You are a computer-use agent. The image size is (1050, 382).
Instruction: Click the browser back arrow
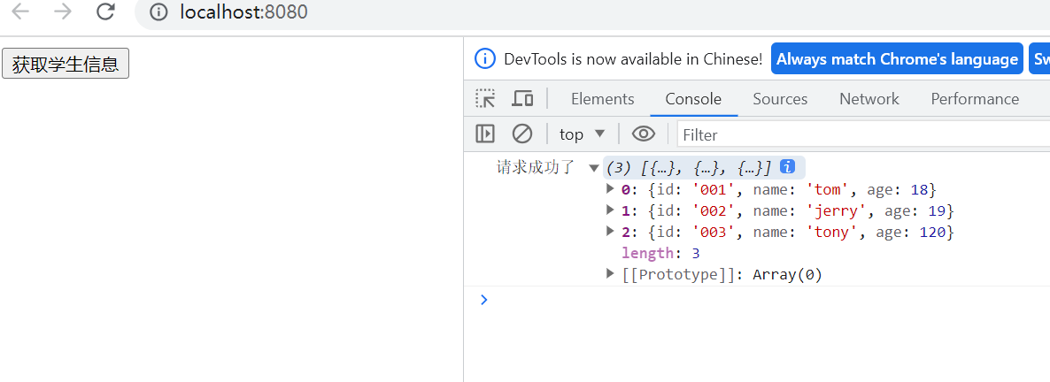(20, 11)
